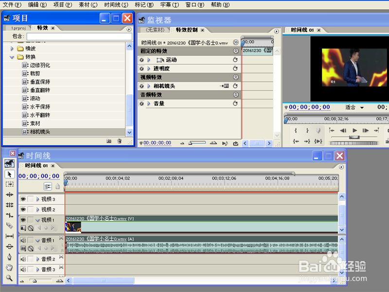This screenshot has height=292, width=389.
Task: Toggle Camera View effect on or off
Action: point(141,86)
